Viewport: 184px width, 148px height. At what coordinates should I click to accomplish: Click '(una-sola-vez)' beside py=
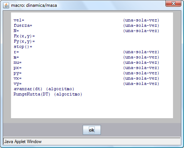[x=141, y=73]
